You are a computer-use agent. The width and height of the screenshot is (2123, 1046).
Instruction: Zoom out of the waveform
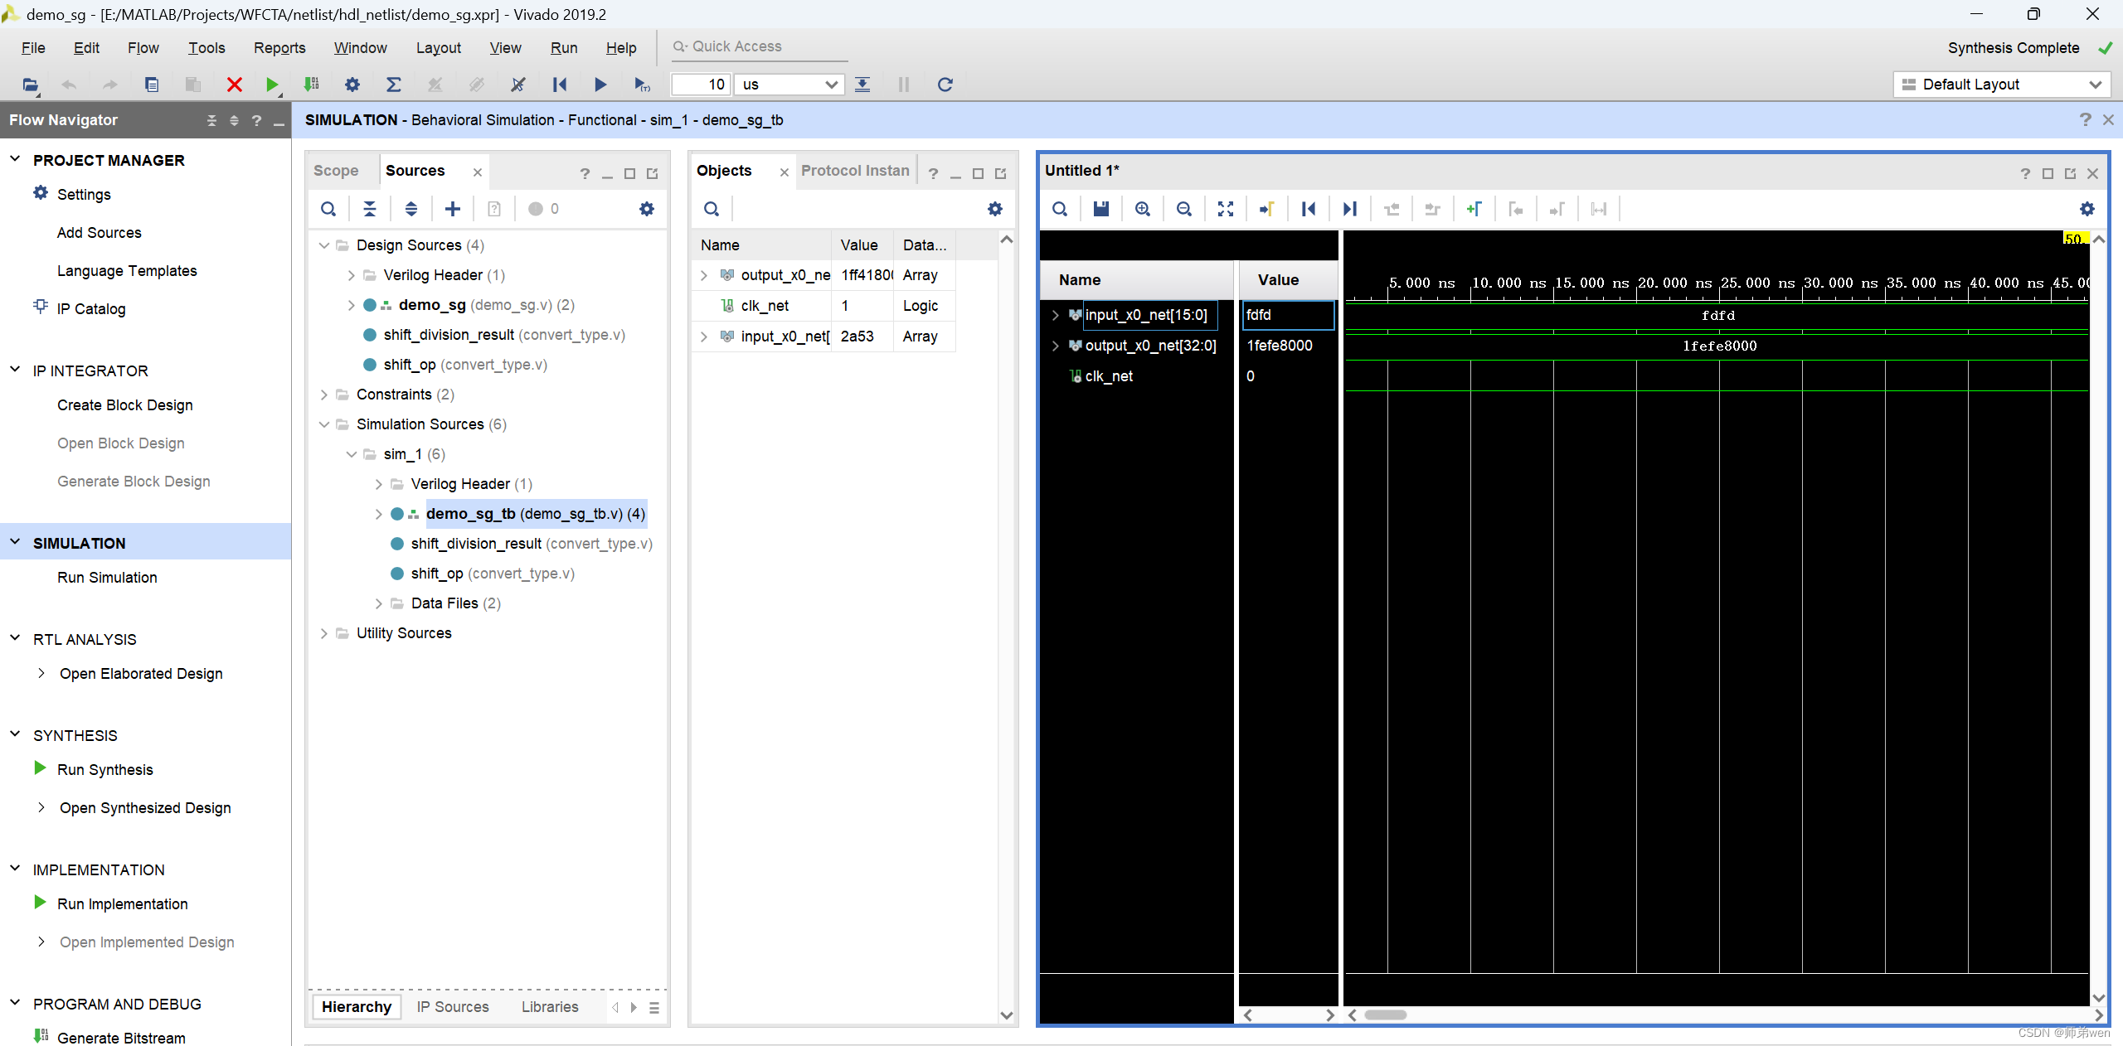pyautogui.click(x=1183, y=208)
